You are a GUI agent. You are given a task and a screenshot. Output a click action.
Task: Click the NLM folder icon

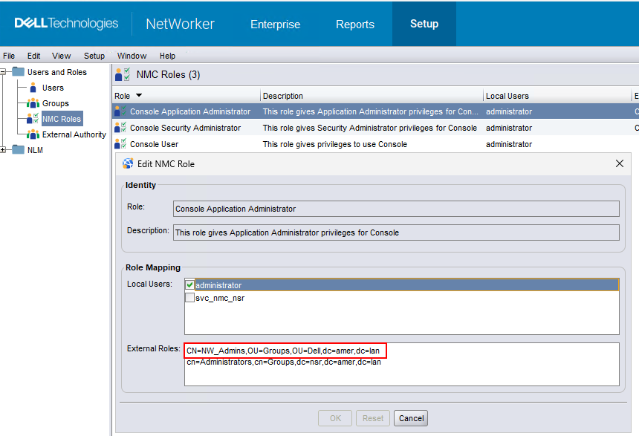(19, 149)
